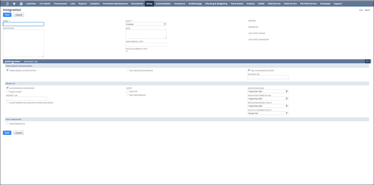Click the List link
This screenshot has width=374, height=185.
click(x=361, y=10)
